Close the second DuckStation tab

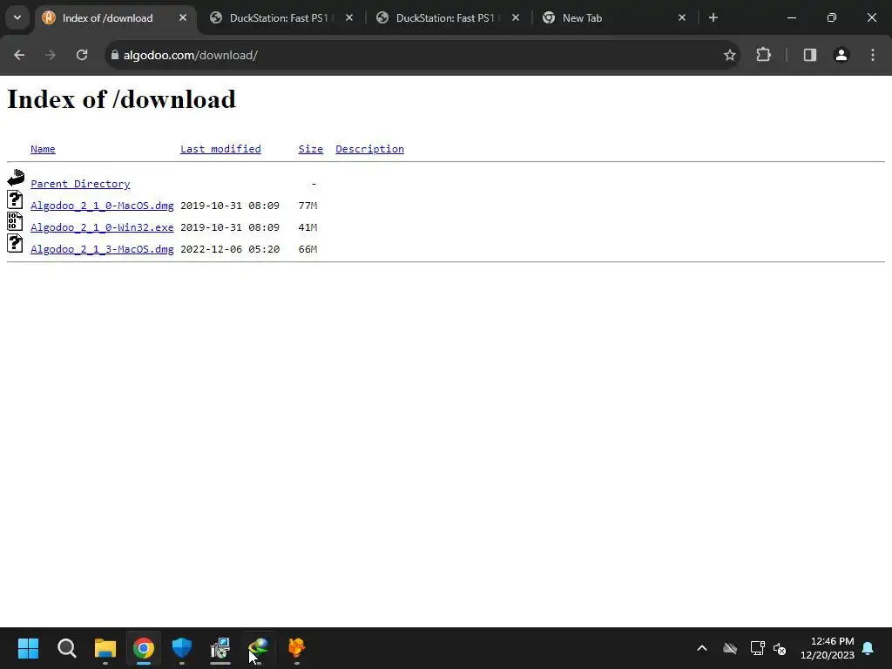516,17
